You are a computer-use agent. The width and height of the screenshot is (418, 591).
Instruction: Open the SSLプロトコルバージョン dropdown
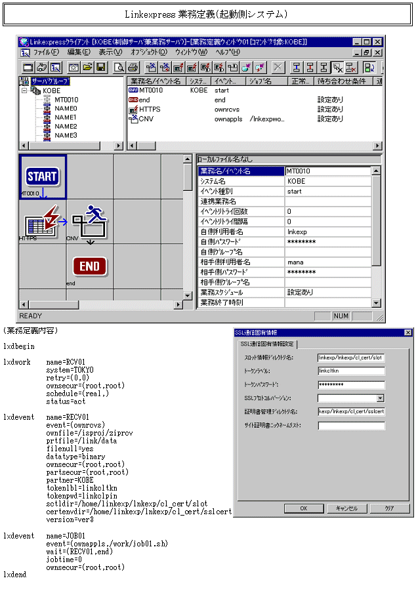[x=381, y=398]
